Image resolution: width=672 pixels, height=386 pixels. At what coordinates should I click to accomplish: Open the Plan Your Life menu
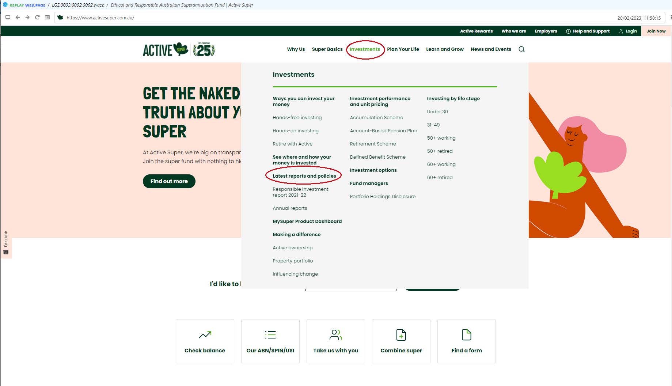(403, 49)
